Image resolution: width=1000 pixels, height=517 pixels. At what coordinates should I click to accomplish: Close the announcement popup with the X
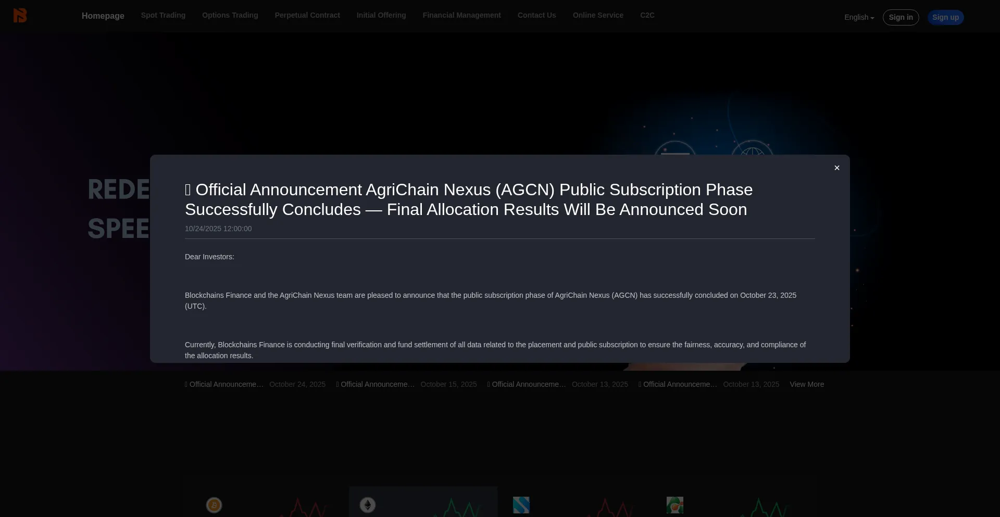836,168
